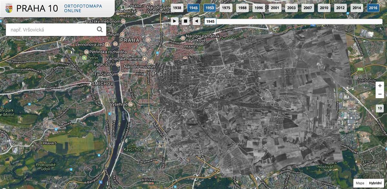Click the Petřín park marker icon

(84, 58)
